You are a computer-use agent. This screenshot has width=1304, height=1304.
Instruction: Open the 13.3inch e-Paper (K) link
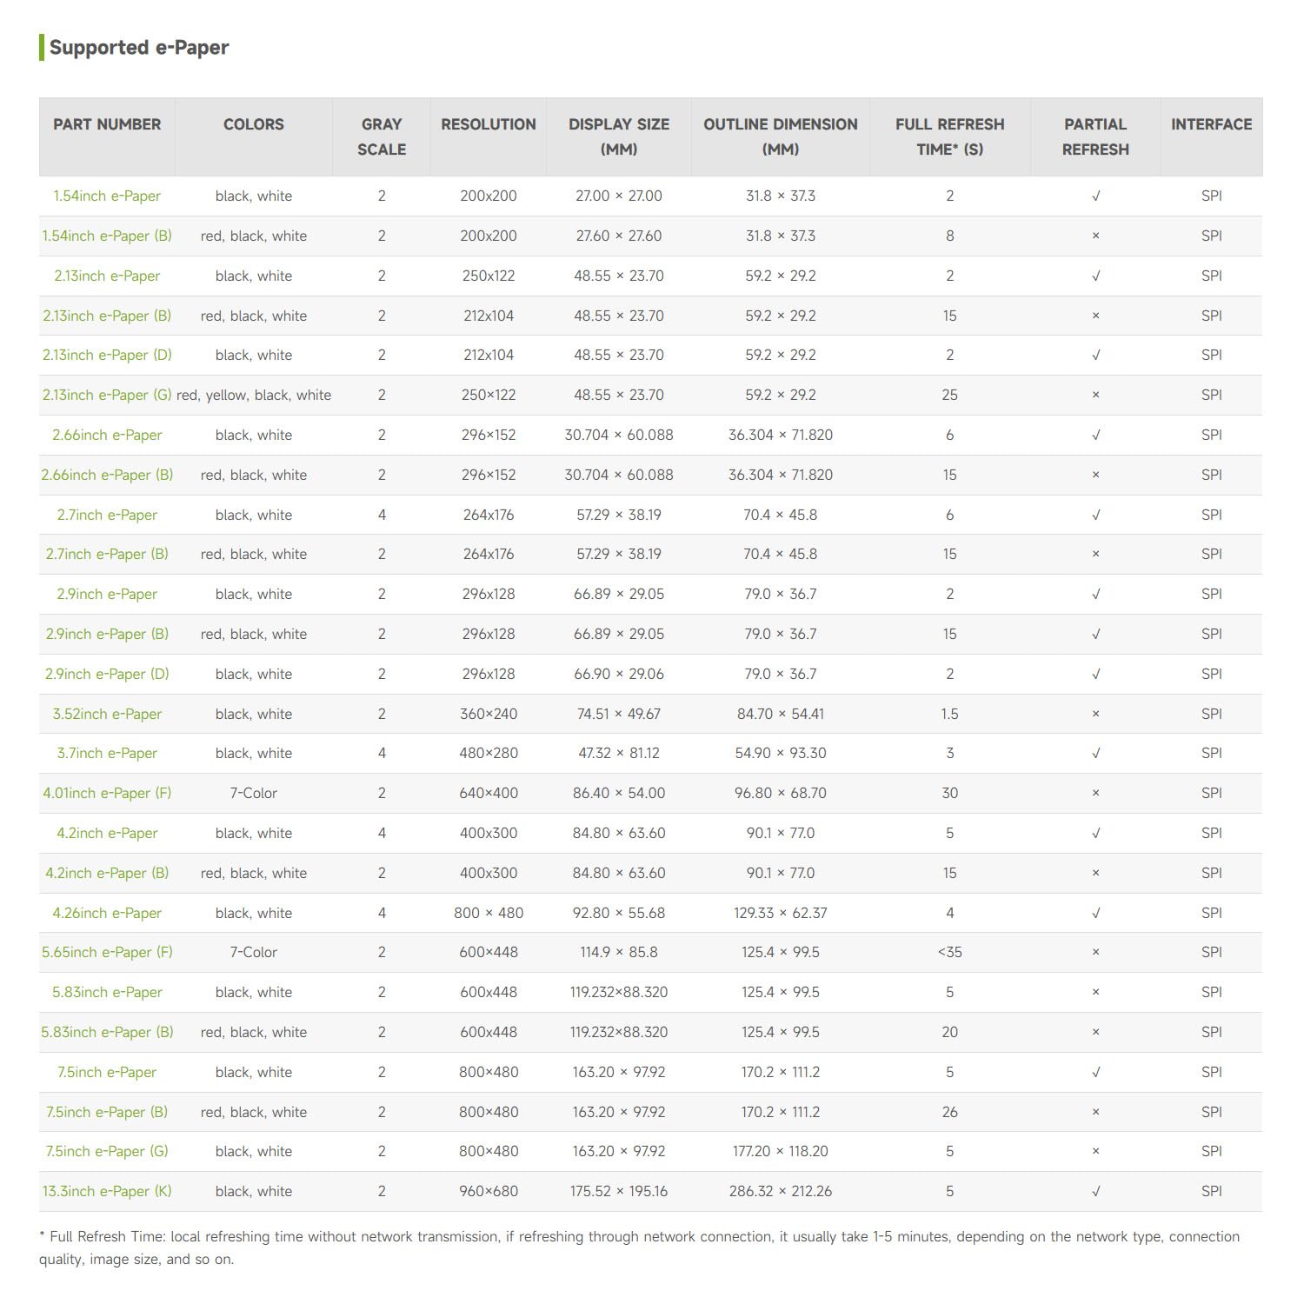pos(107,1192)
